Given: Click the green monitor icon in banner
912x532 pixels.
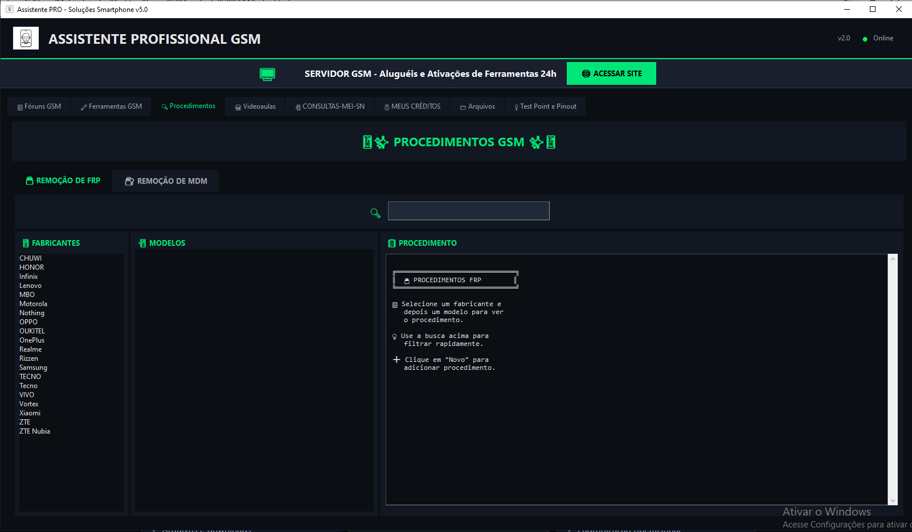Looking at the screenshot, I should click(x=267, y=74).
